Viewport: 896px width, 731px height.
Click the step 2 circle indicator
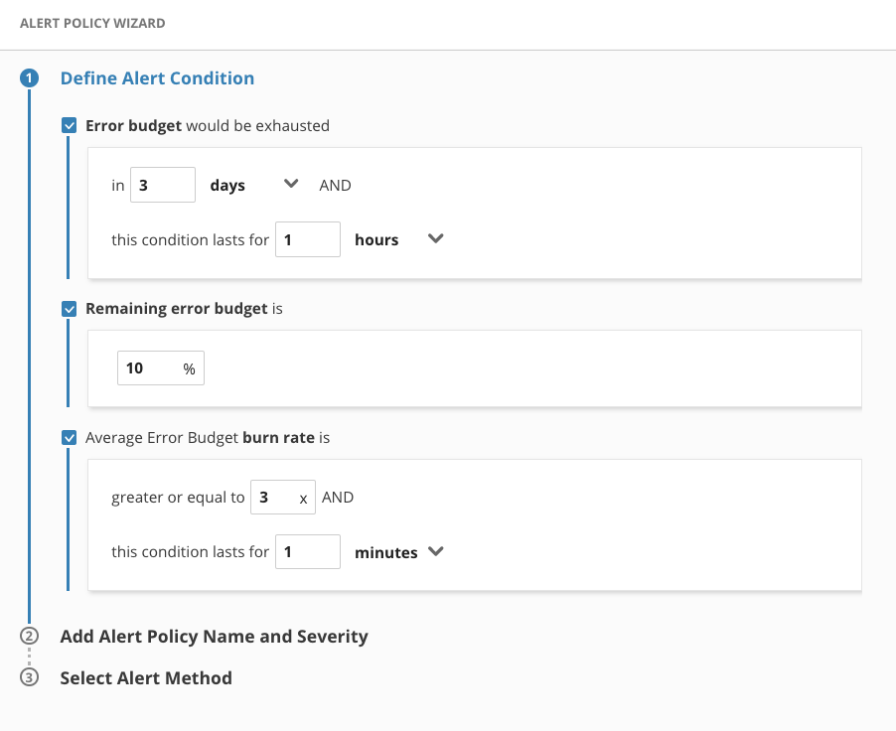[x=30, y=637]
